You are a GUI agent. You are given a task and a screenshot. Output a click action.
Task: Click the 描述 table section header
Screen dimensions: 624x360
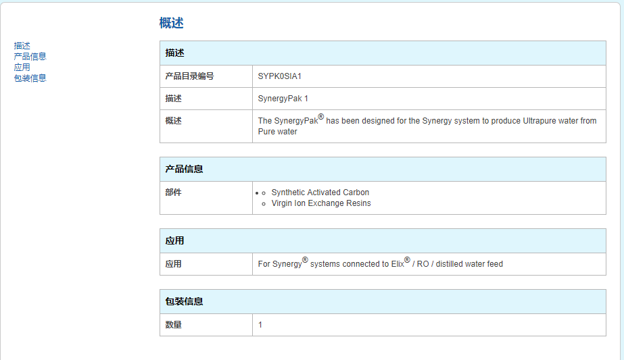pos(175,53)
